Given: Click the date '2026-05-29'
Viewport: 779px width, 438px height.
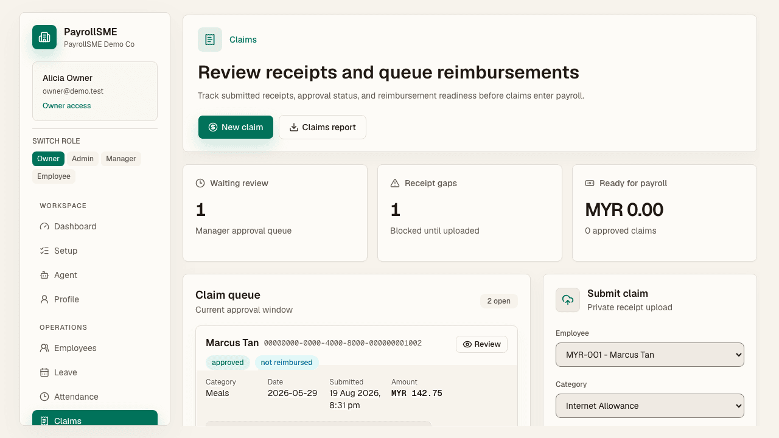Looking at the screenshot, I should (x=292, y=393).
